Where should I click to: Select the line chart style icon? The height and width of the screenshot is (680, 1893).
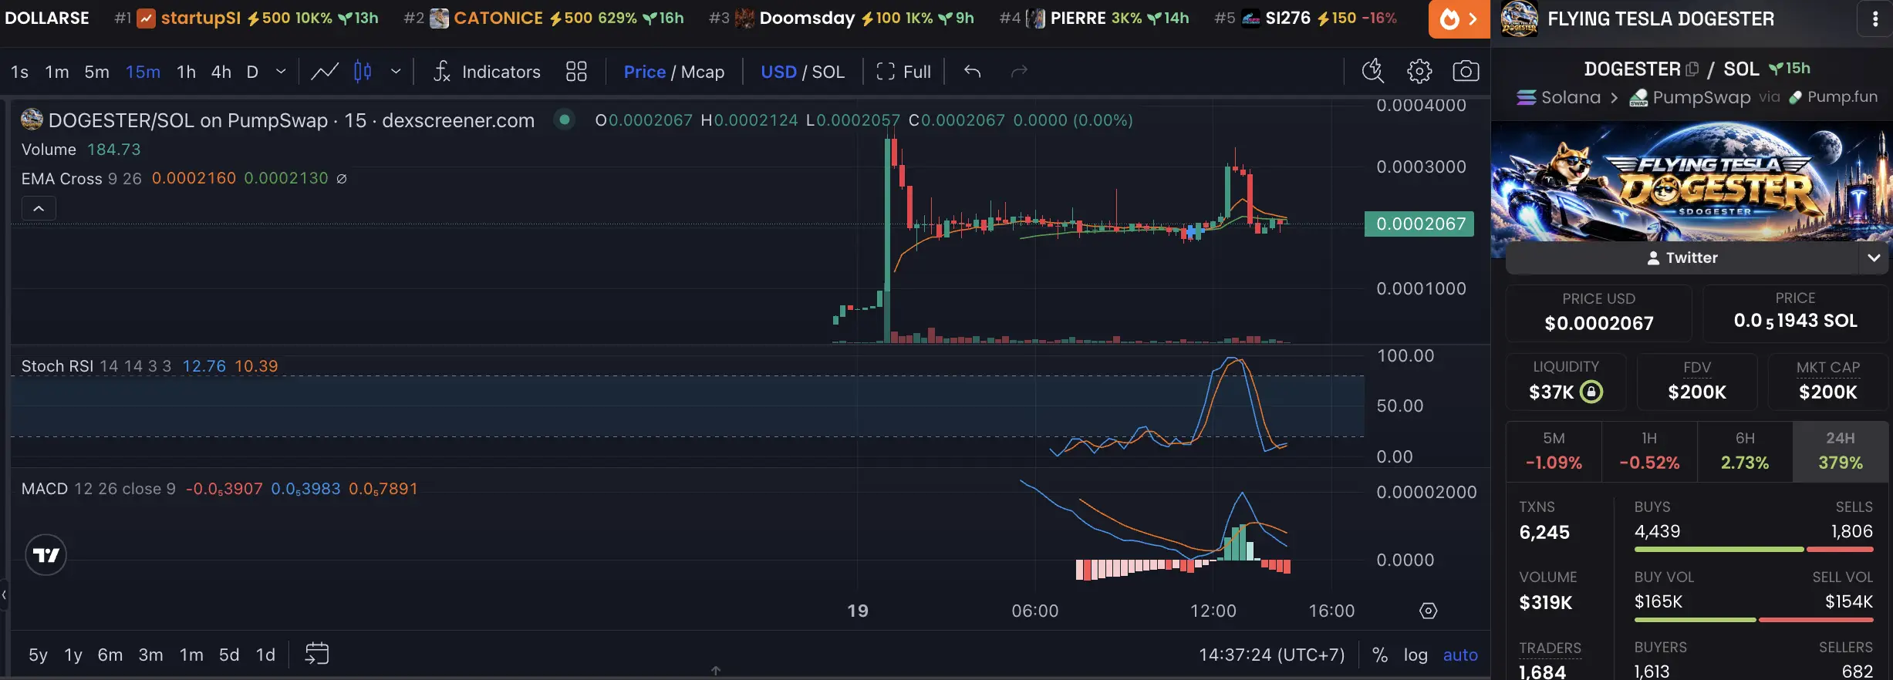tap(325, 72)
